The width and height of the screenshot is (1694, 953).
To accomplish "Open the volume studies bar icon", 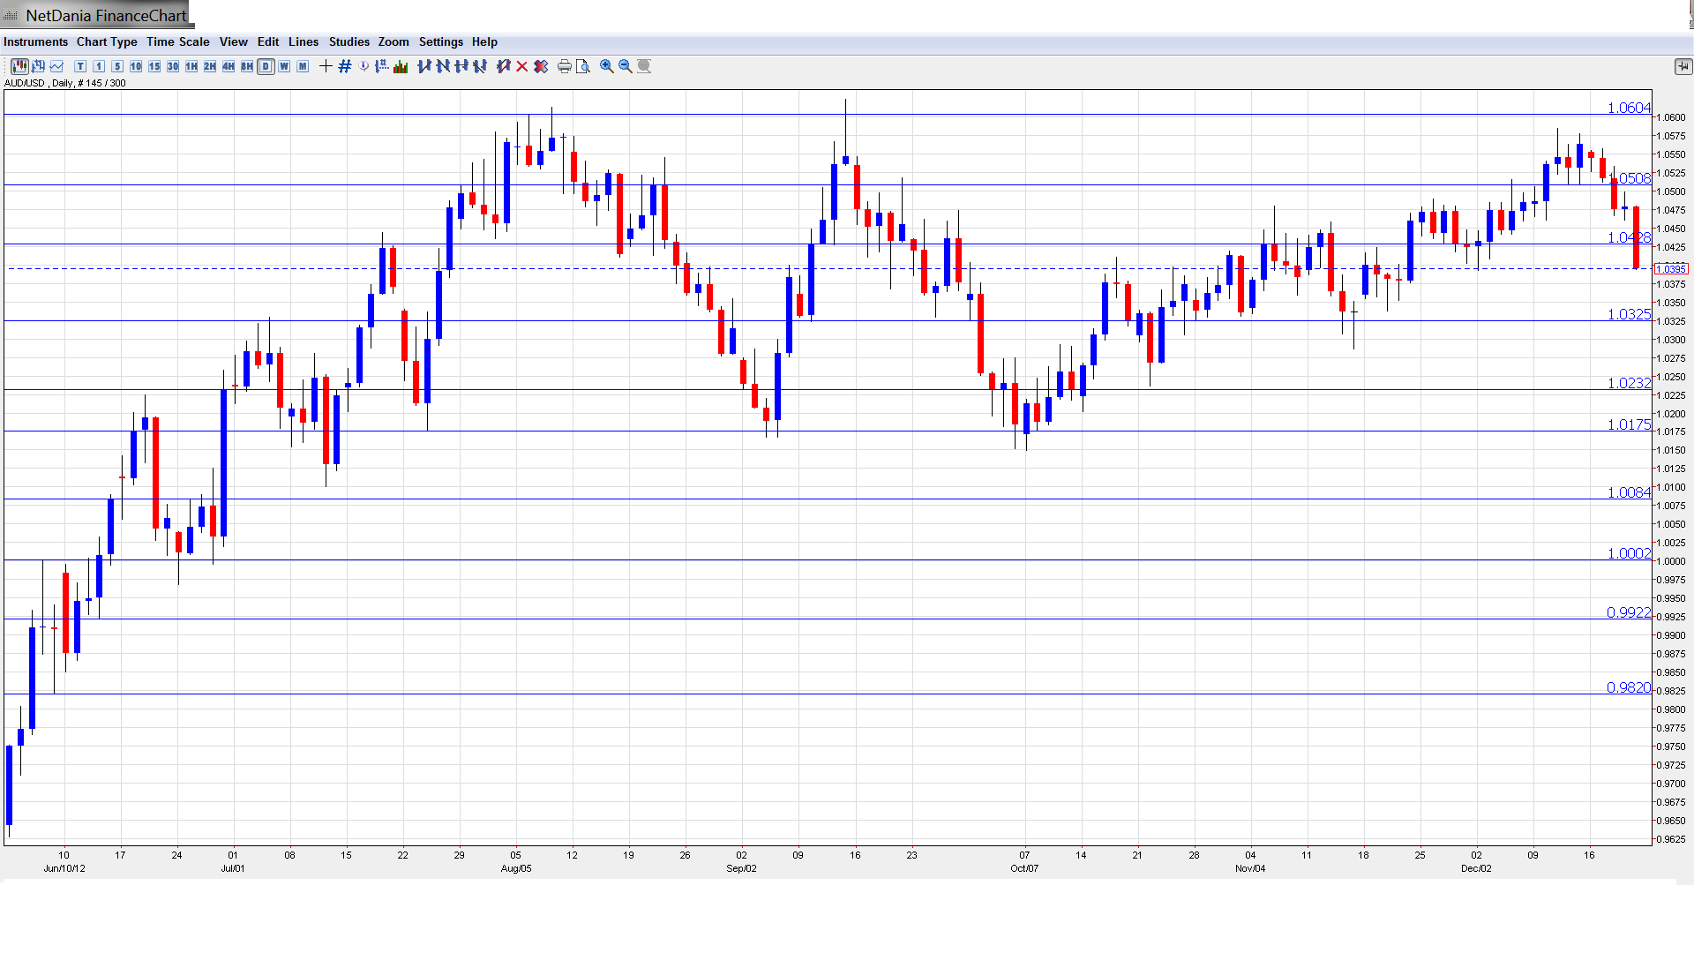I will click(401, 66).
